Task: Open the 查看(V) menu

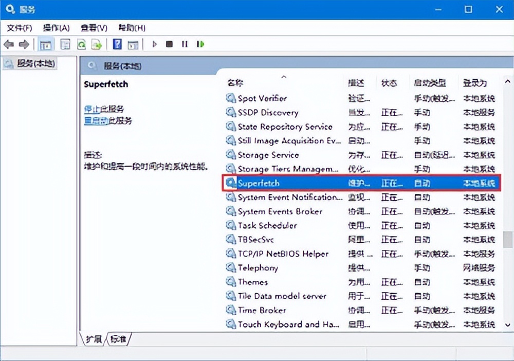Action: pyautogui.click(x=93, y=28)
